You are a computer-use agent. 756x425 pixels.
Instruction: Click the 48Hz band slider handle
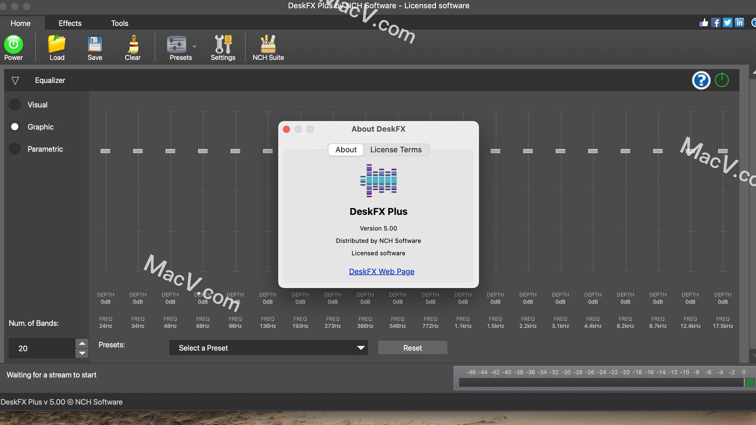(170, 151)
